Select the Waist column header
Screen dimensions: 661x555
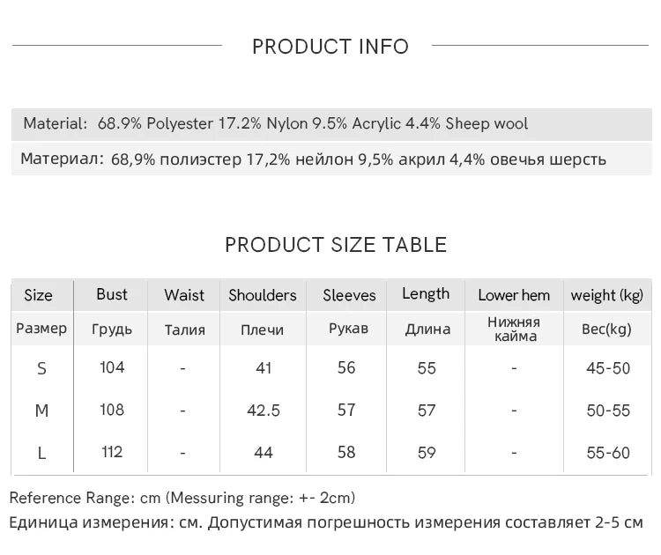click(x=184, y=295)
